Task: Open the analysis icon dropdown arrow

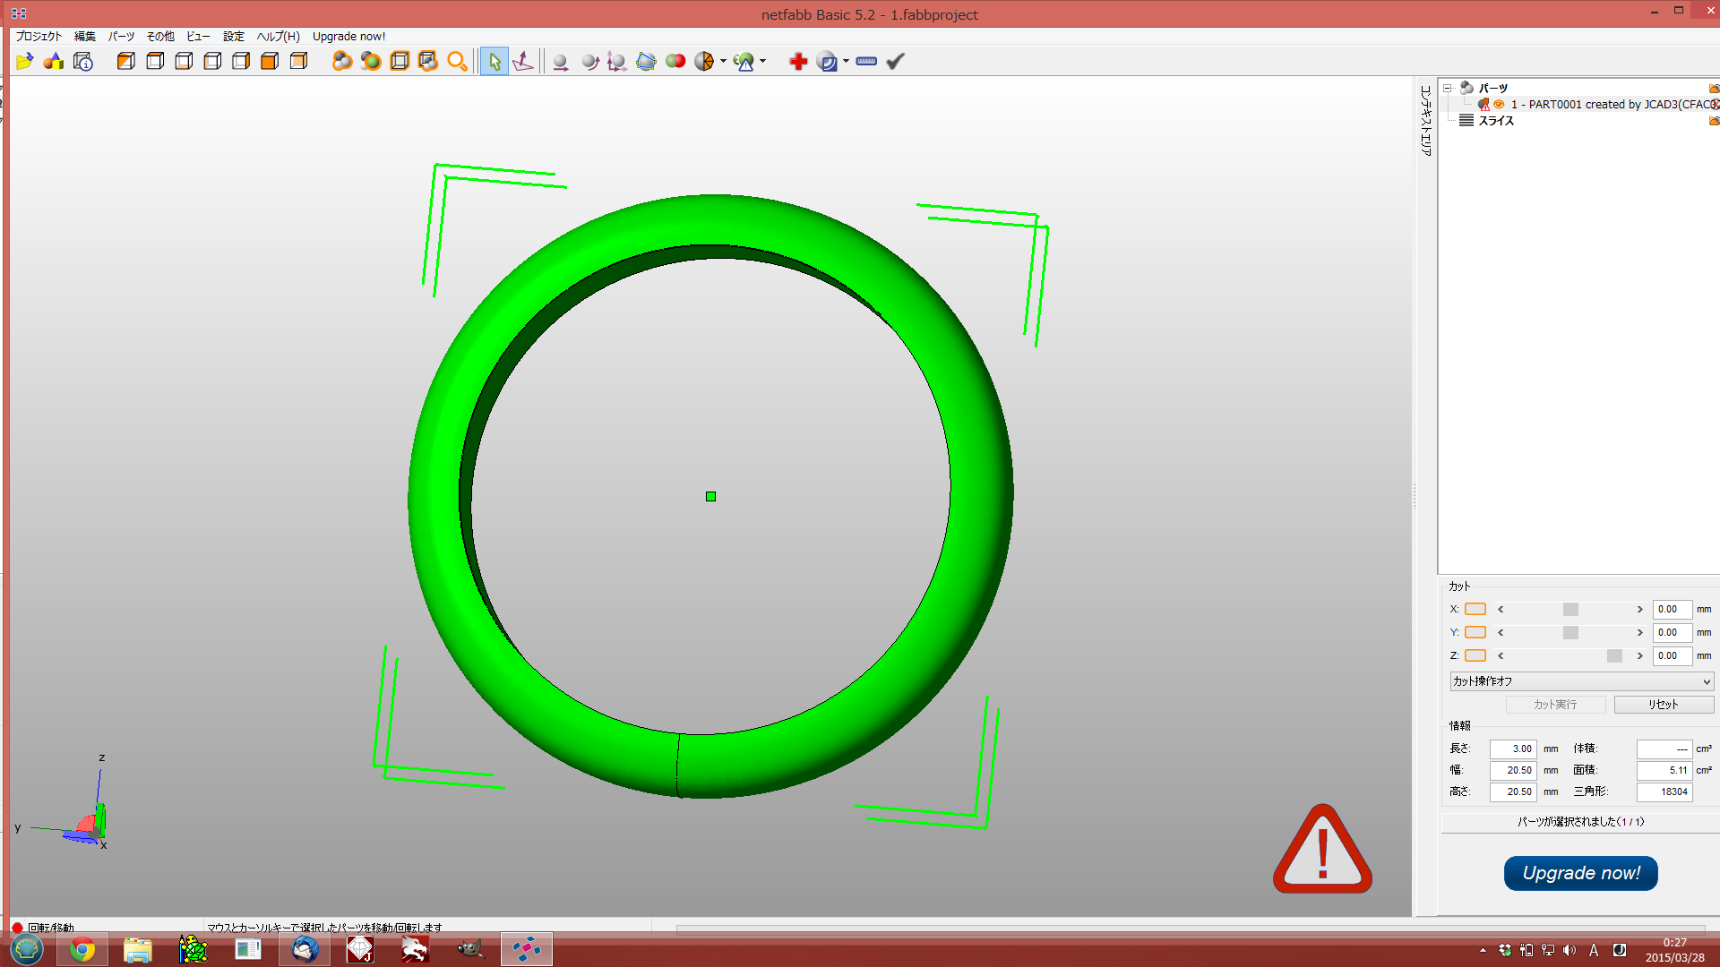Action: point(723,61)
